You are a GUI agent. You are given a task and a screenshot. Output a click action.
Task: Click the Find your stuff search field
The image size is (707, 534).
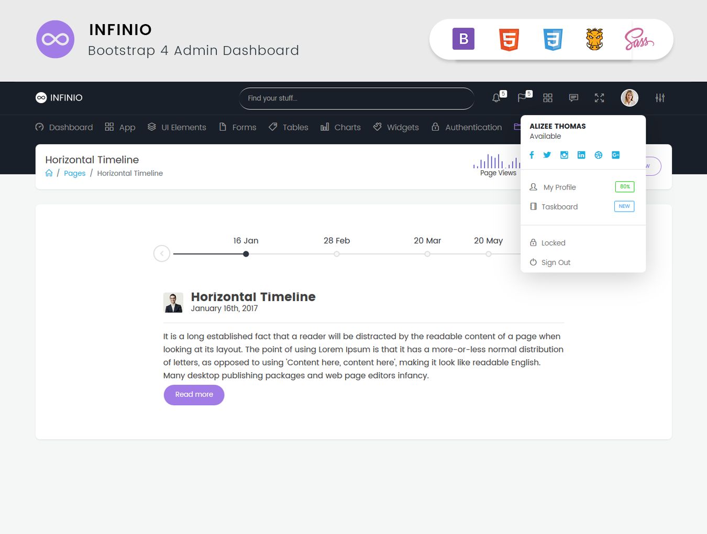[357, 98]
